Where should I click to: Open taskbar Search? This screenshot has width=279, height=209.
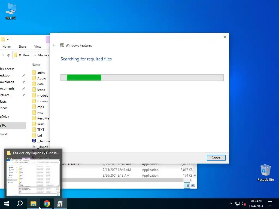[20, 204]
